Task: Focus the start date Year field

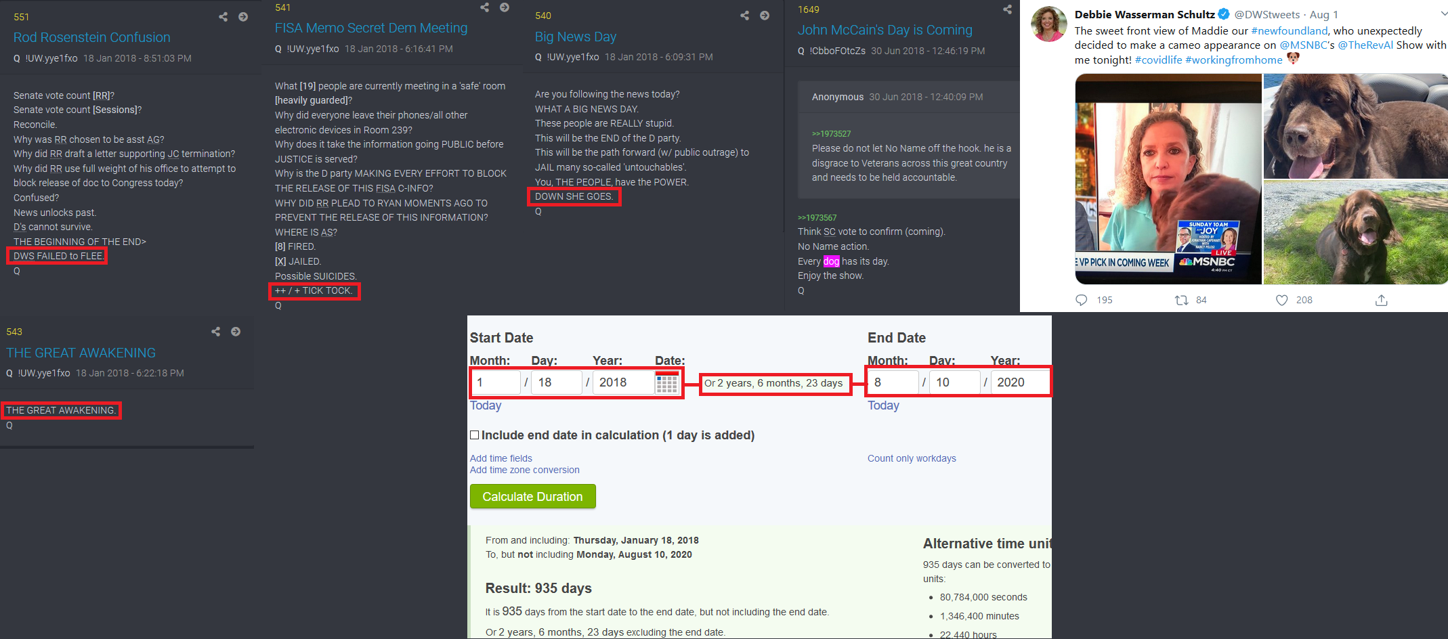Action: pyautogui.click(x=624, y=382)
